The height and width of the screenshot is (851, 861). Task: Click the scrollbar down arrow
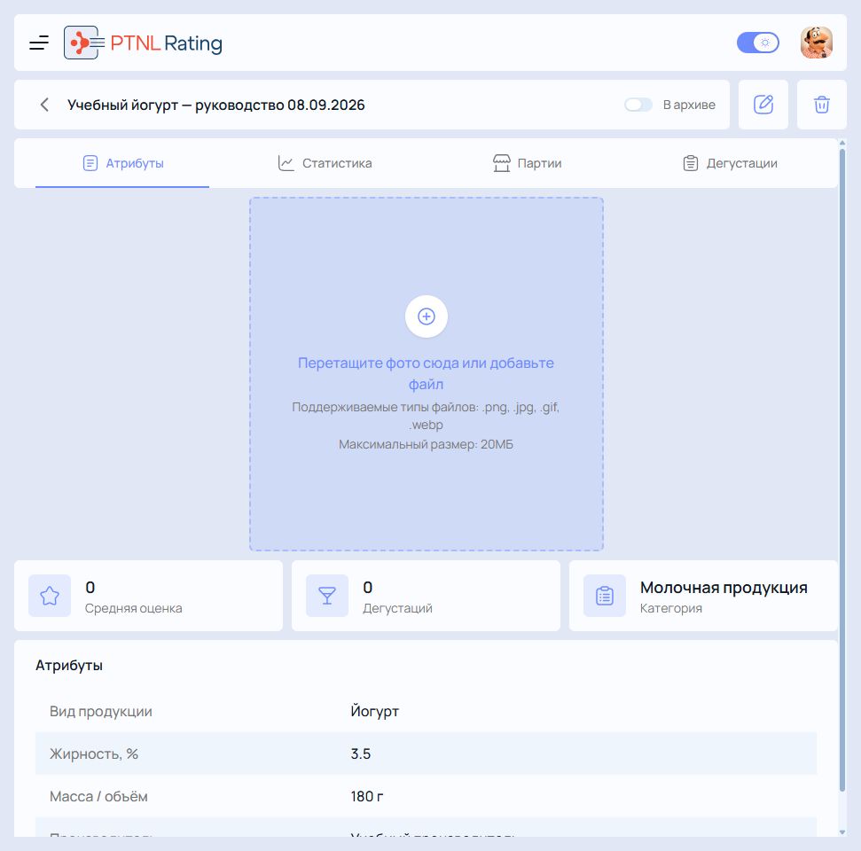coord(842,832)
